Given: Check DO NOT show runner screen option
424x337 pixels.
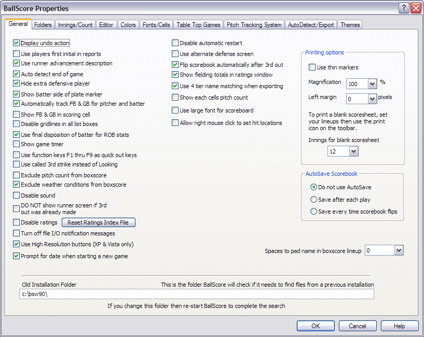Looking at the screenshot, I should (16, 208).
